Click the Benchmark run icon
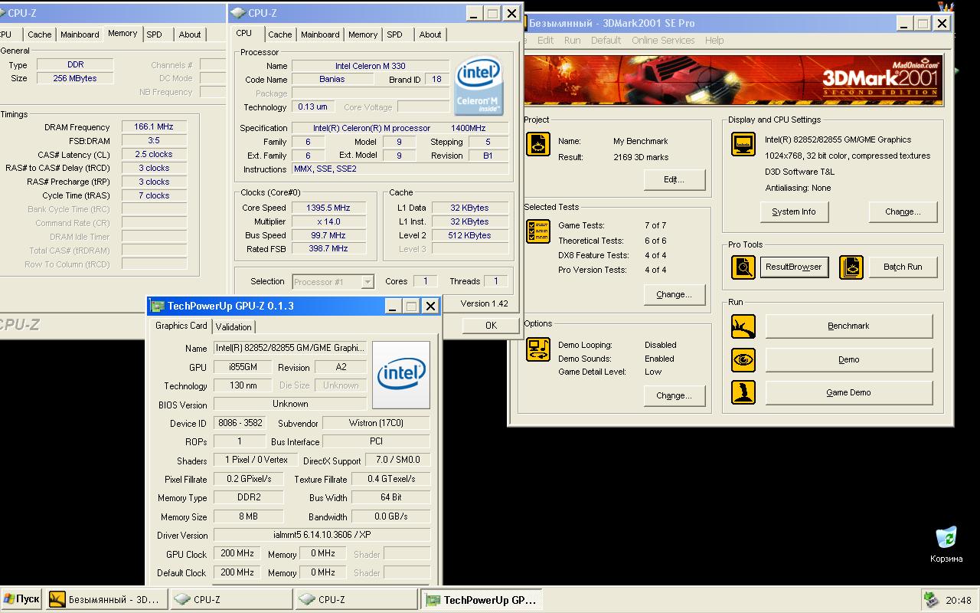The image size is (980, 613). [x=743, y=326]
